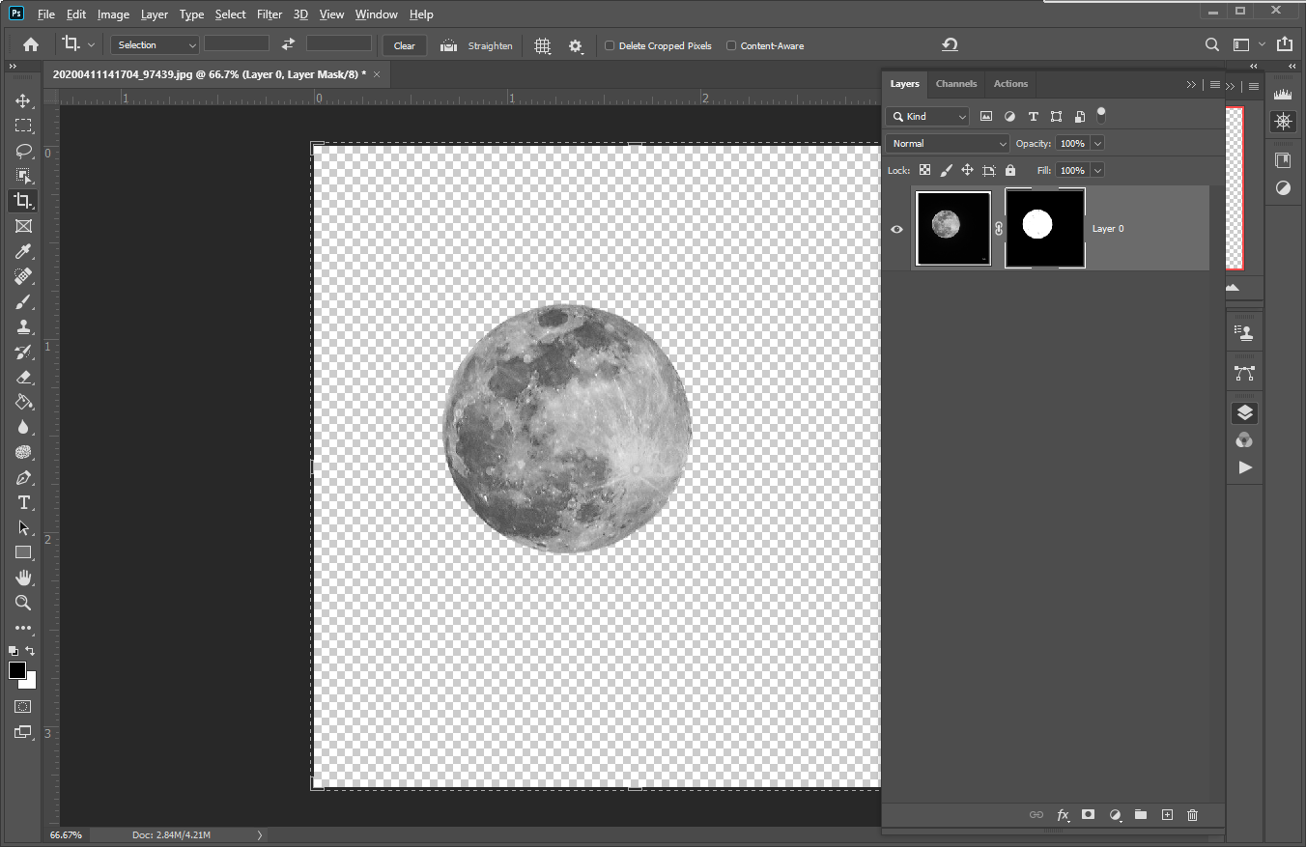Select the Sponge tool
Viewport: 1306px width, 847px height.
coord(23,452)
